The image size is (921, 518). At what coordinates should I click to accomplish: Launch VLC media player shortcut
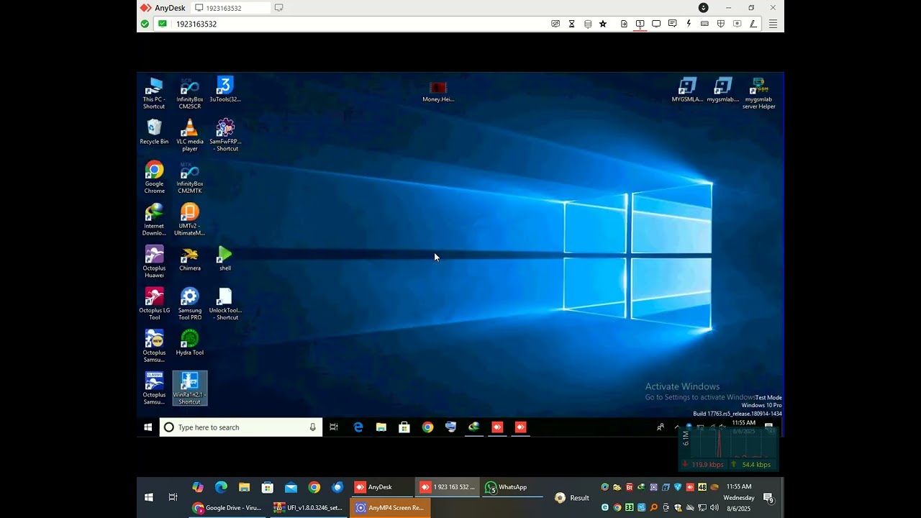pyautogui.click(x=189, y=135)
